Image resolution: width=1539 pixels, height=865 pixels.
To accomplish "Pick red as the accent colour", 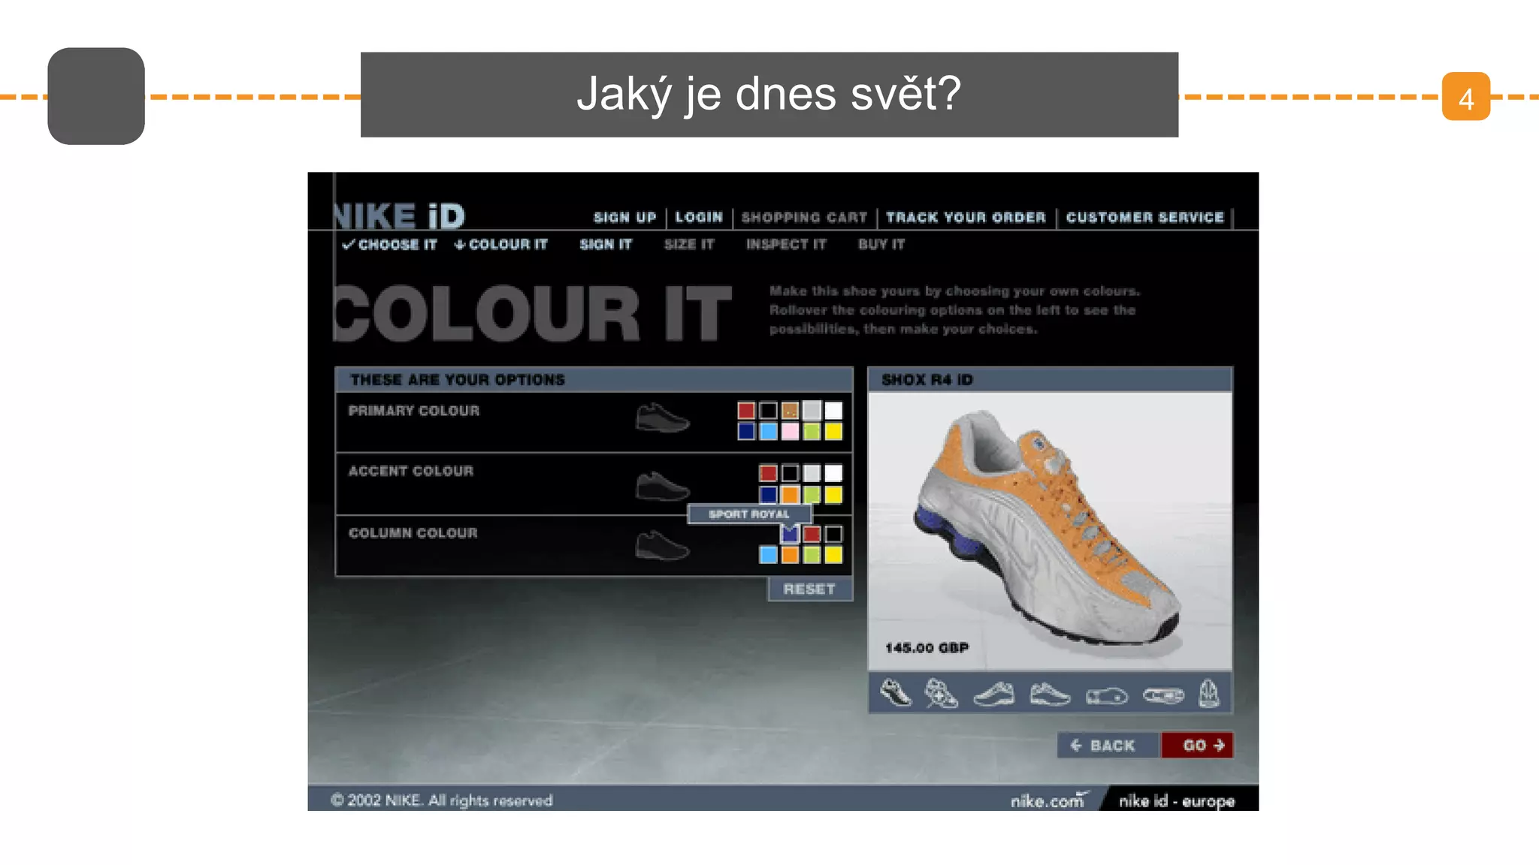I will pyautogui.click(x=768, y=473).
